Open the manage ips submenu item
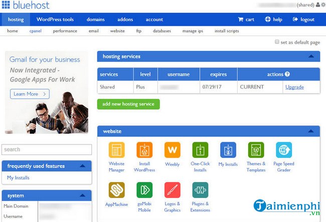 (x=193, y=31)
